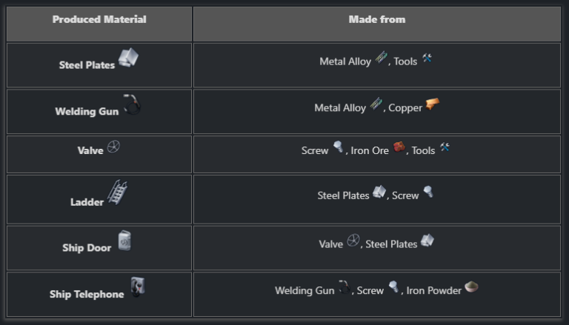This screenshot has width=569, height=325.
Task: Click the Screw icon in Ladder row
Action: [x=427, y=192]
